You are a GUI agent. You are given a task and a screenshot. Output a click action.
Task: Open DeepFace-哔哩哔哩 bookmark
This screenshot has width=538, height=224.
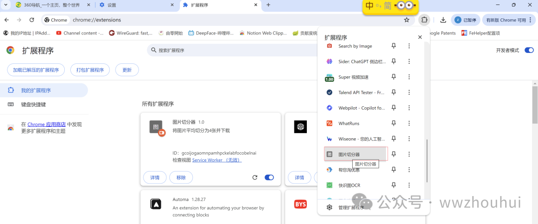(x=211, y=33)
